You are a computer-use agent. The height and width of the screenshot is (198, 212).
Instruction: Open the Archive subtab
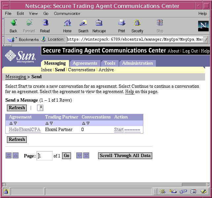coord(106,70)
